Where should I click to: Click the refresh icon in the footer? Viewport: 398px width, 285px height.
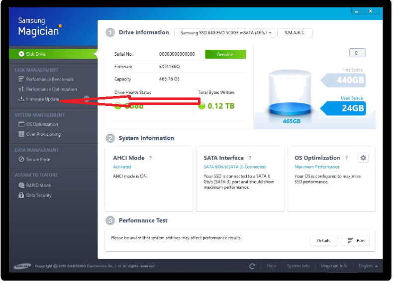tap(252, 266)
